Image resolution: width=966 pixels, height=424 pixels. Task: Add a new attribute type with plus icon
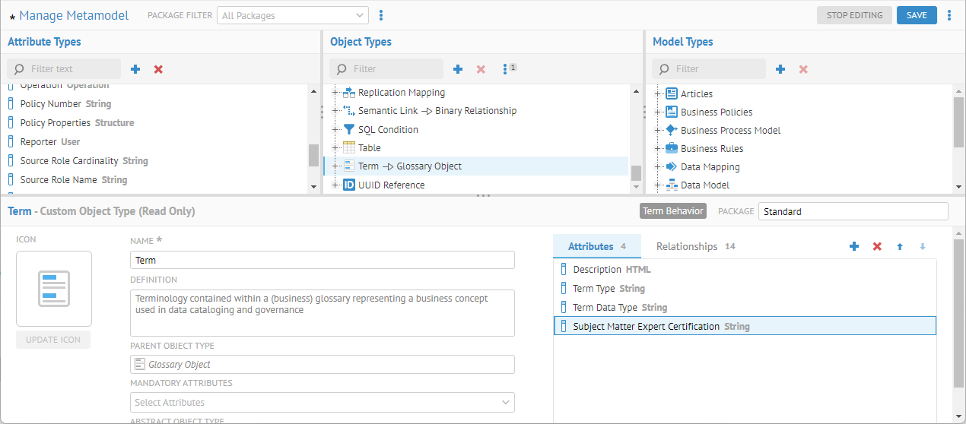pyautogui.click(x=135, y=69)
